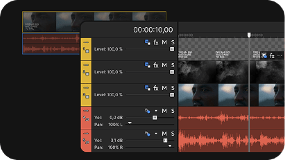Open the second video track's header menu dots
The height and width of the screenshot is (160, 285).
[86, 65]
